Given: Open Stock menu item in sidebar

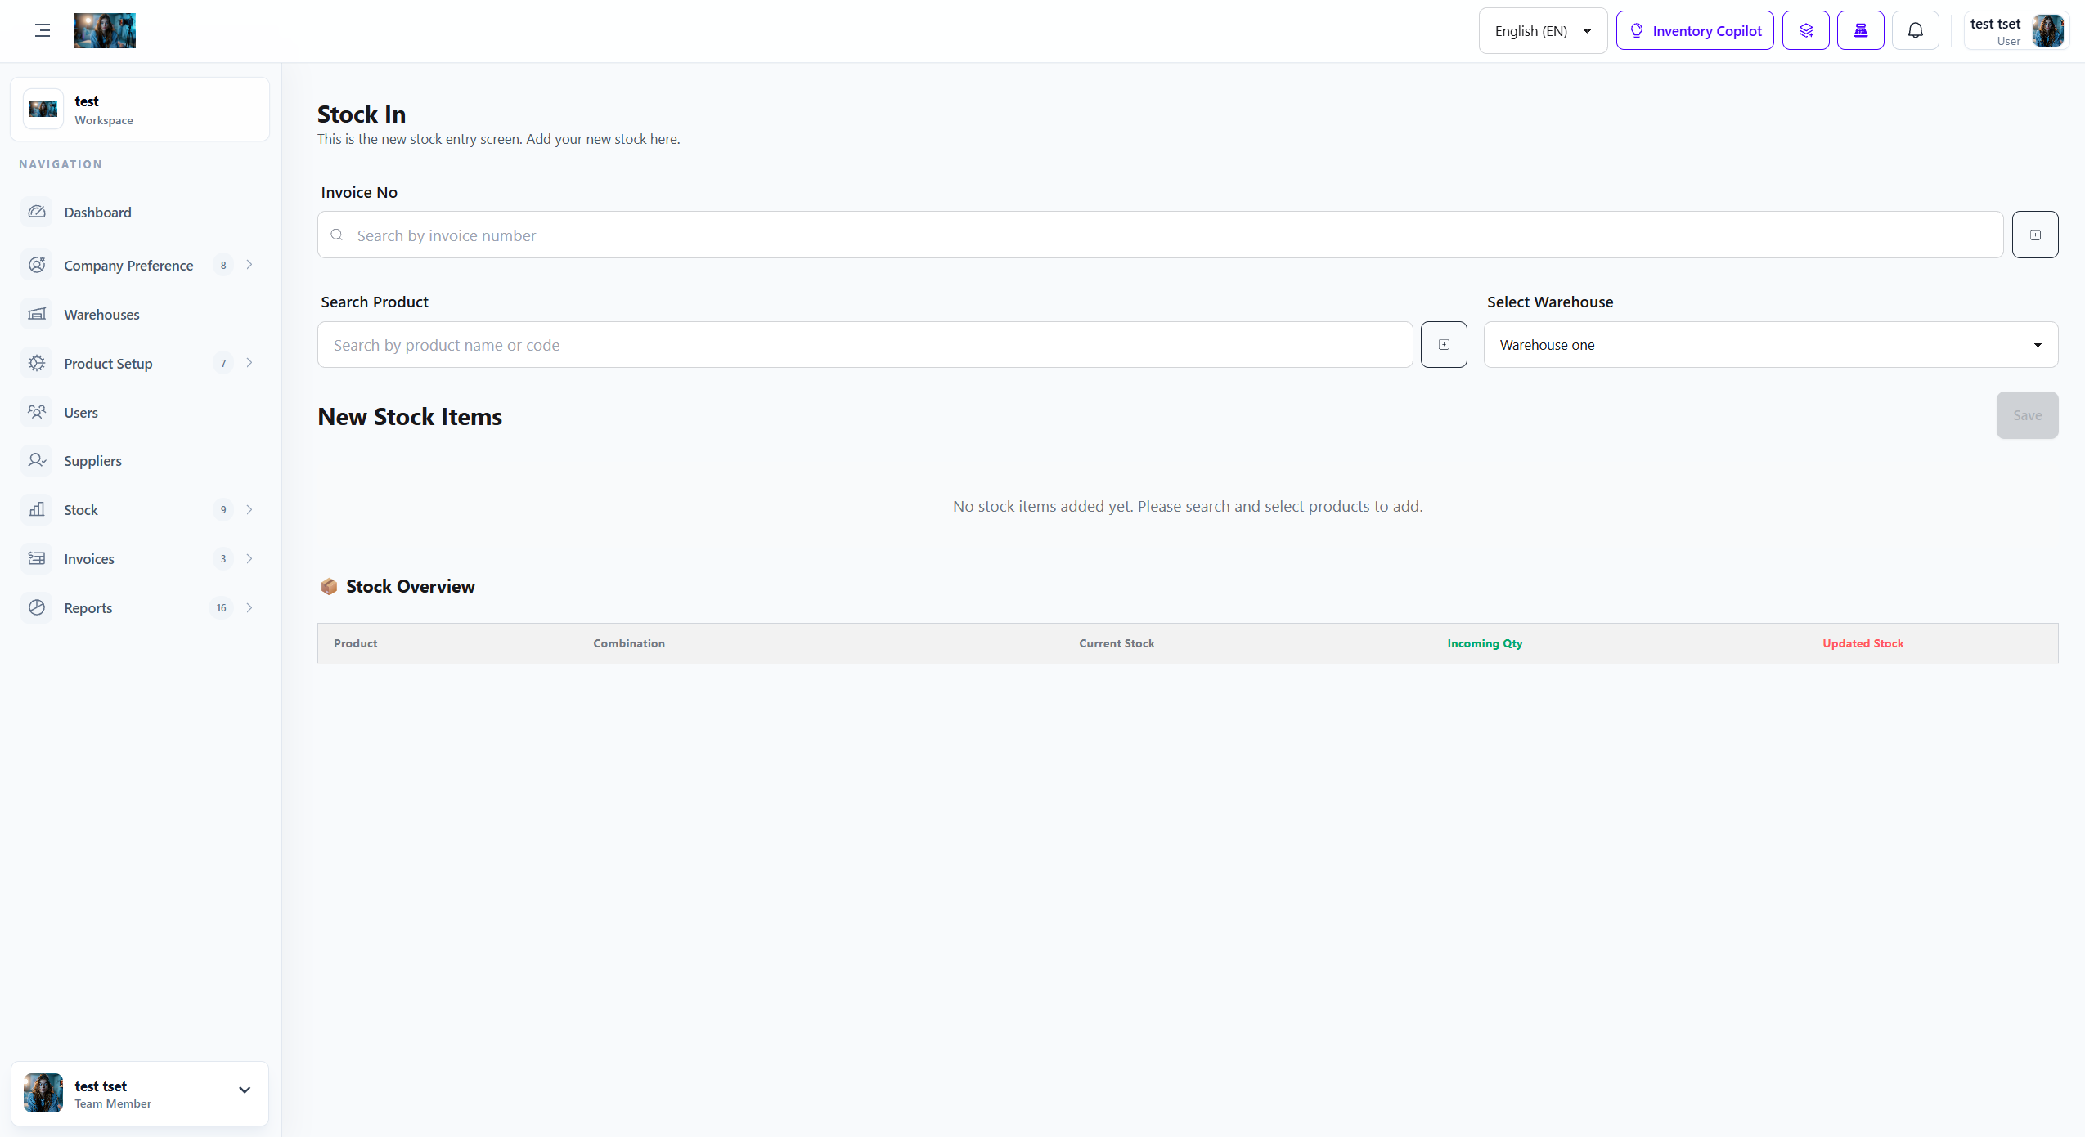Looking at the screenshot, I should 140,510.
